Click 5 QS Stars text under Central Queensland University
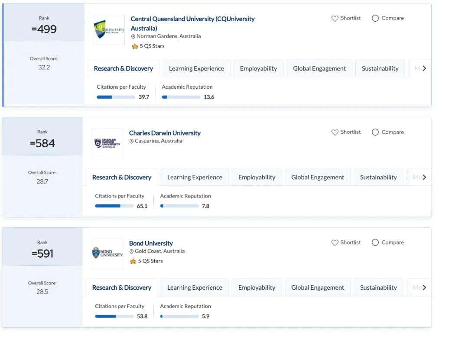 coord(152,46)
